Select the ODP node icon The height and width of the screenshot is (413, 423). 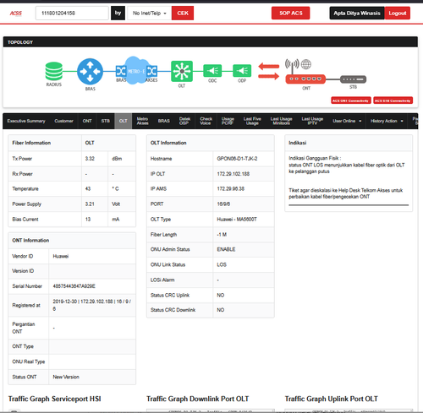click(242, 71)
